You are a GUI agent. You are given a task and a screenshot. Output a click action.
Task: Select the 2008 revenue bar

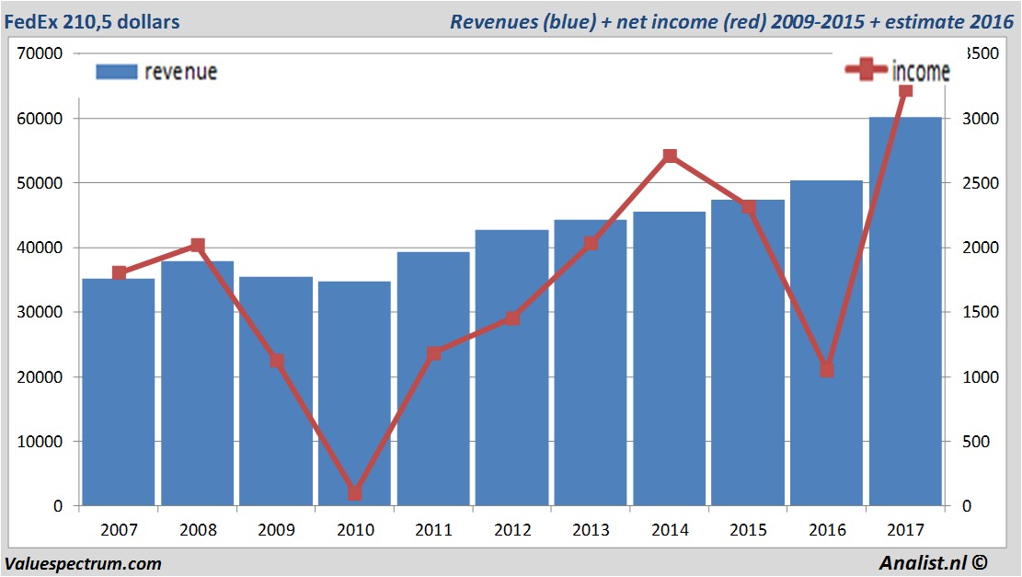pyautogui.click(x=198, y=384)
